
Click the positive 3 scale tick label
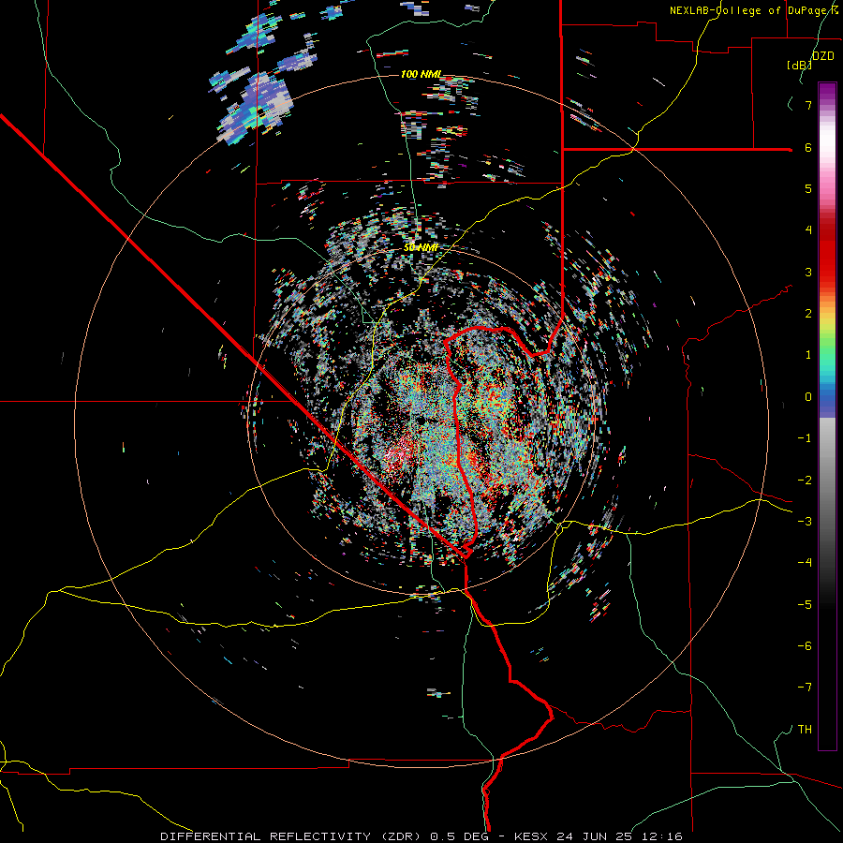(808, 272)
